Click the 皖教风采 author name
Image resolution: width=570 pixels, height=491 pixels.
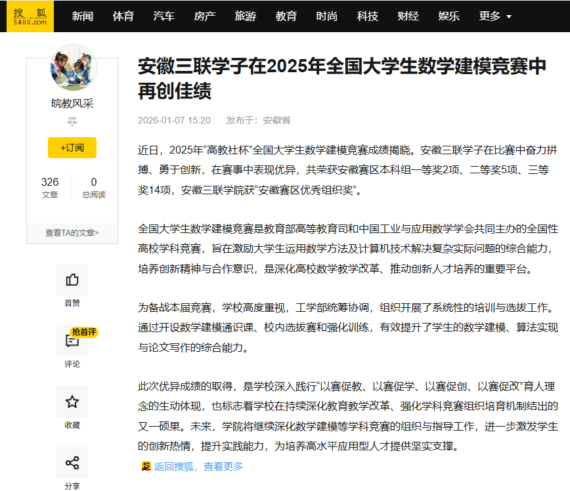[72, 103]
